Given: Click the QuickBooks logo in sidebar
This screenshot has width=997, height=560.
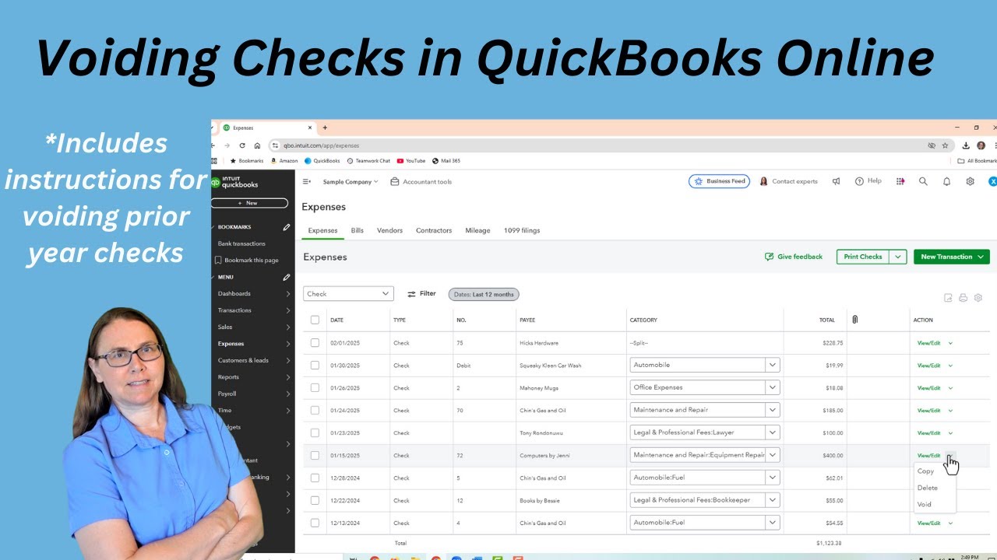Looking at the screenshot, I should 234,183.
